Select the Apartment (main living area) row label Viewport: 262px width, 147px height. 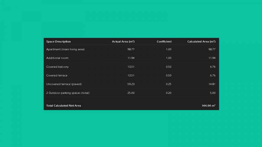tap(65, 49)
